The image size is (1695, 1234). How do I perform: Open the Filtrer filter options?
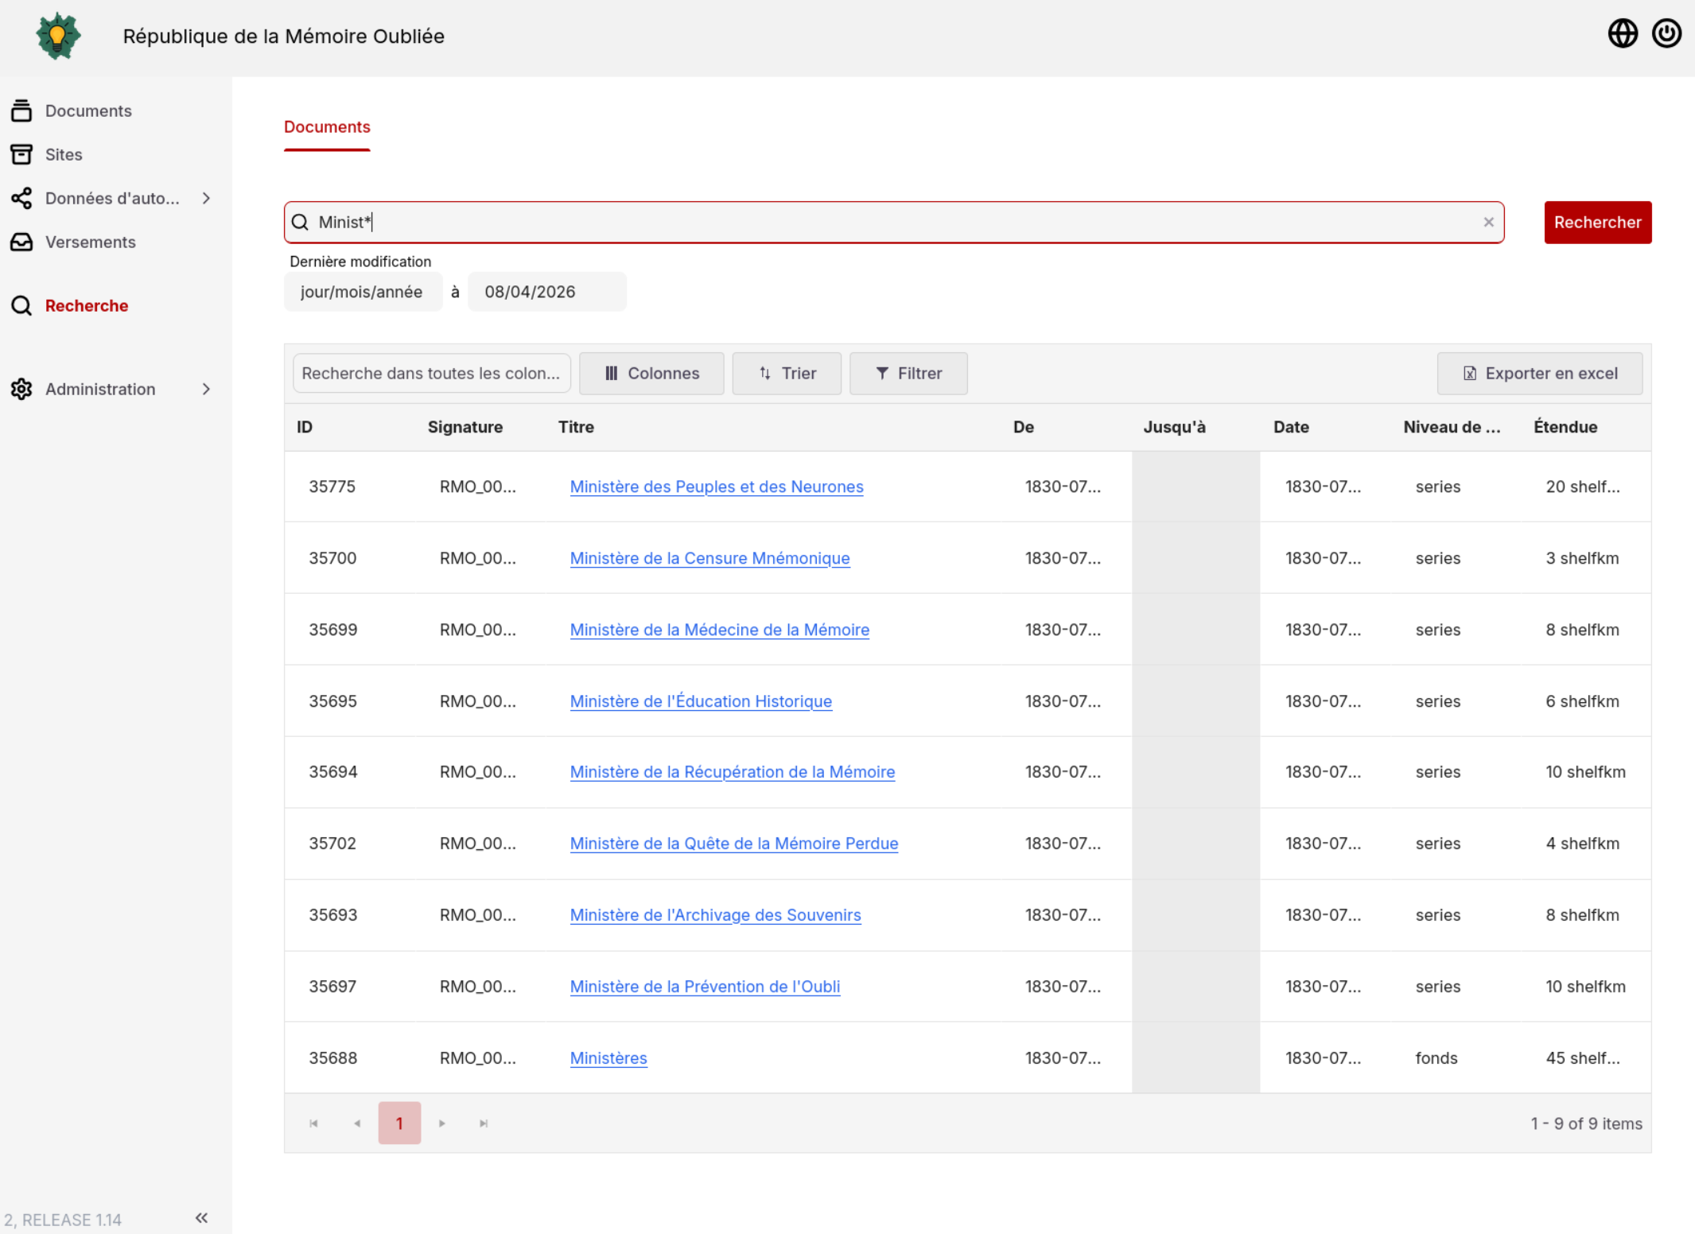click(908, 374)
